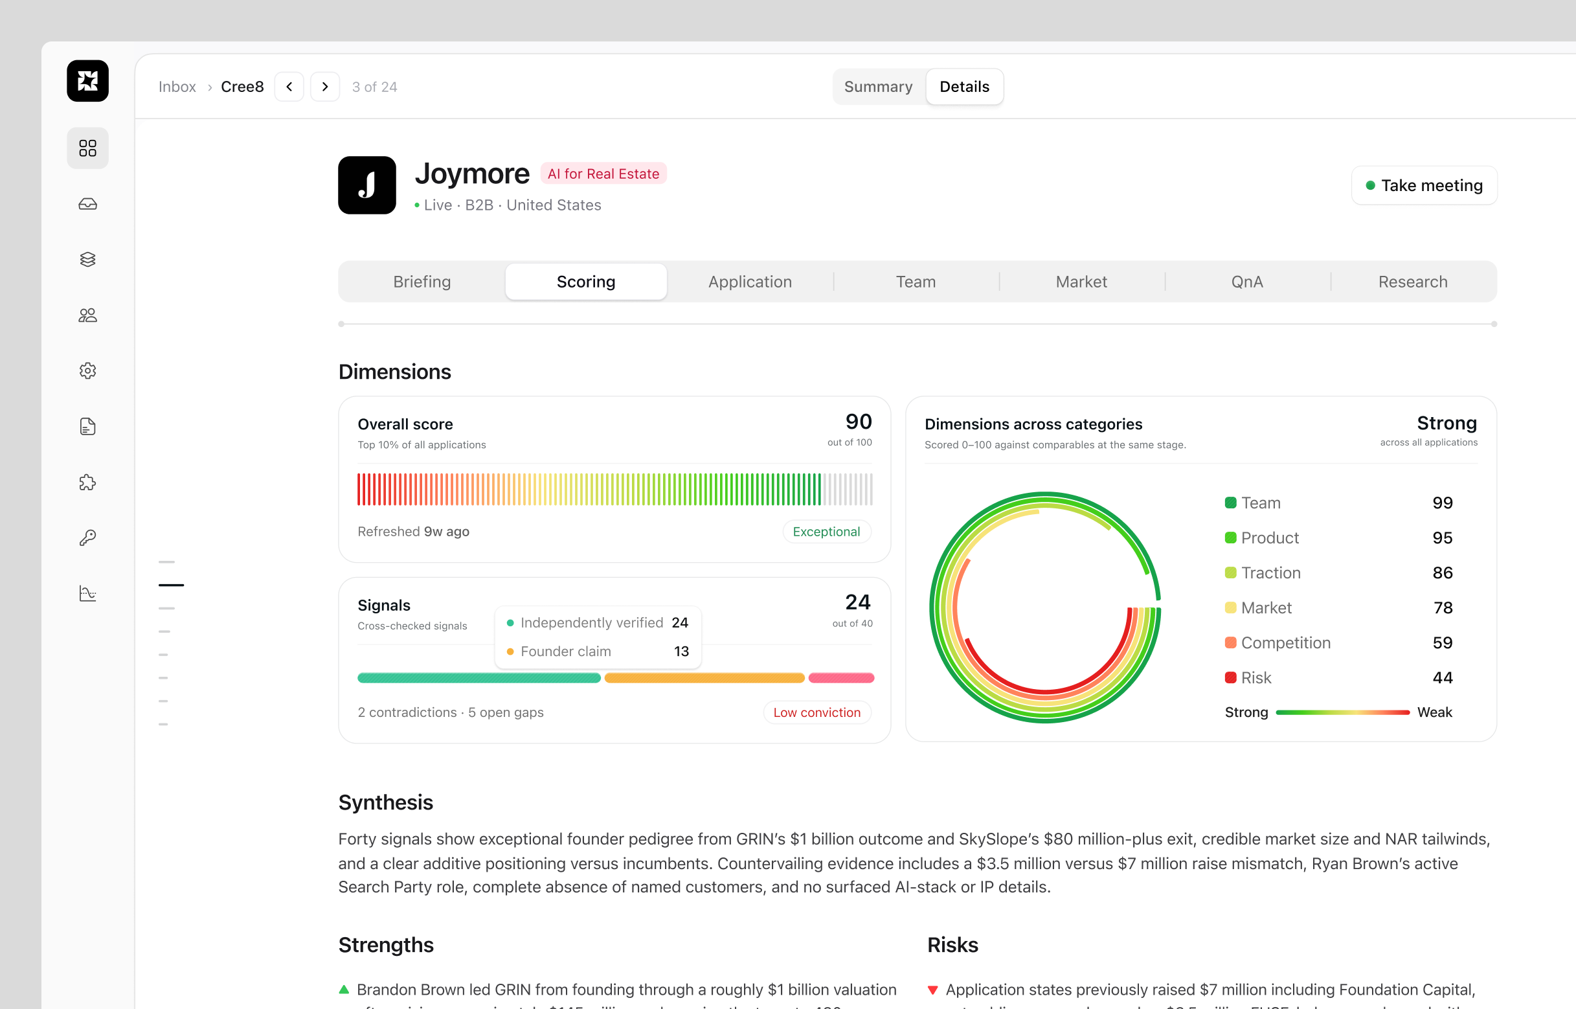Click the Traction legend color swatch
This screenshot has height=1009, width=1576.
point(1231,573)
